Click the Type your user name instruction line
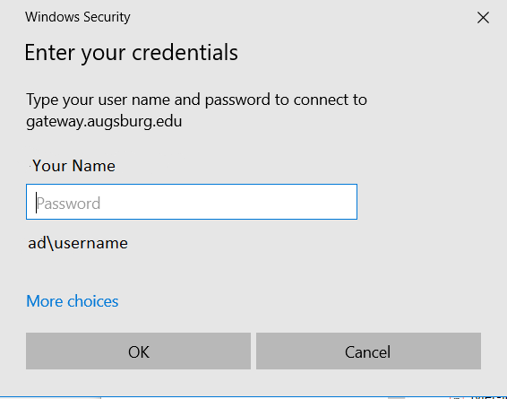This screenshot has width=507, height=399. click(196, 100)
